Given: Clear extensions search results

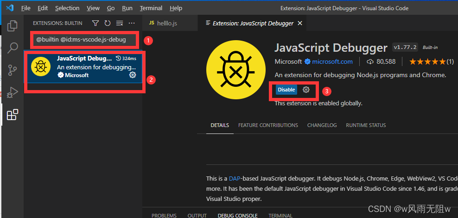Looking at the screenshot, I should [x=120, y=23].
